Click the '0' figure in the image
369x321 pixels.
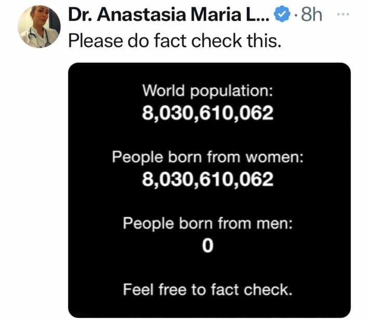[x=207, y=247]
